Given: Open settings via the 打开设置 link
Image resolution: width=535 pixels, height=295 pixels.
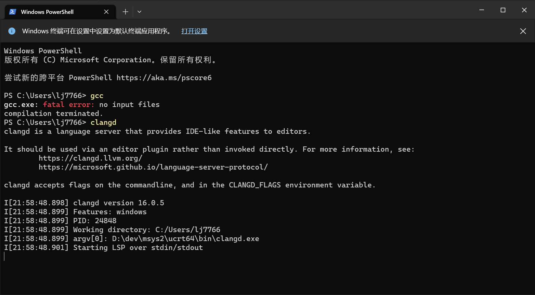Looking at the screenshot, I should [x=194, y=31].
